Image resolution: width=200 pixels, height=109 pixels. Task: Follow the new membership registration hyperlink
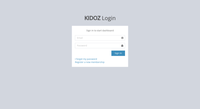coord(90,62)
